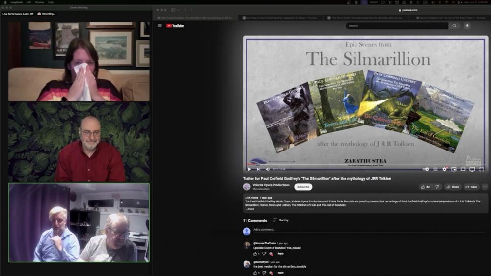
Task: Open more actions ellipsis under video
Action: click(485, 187)
